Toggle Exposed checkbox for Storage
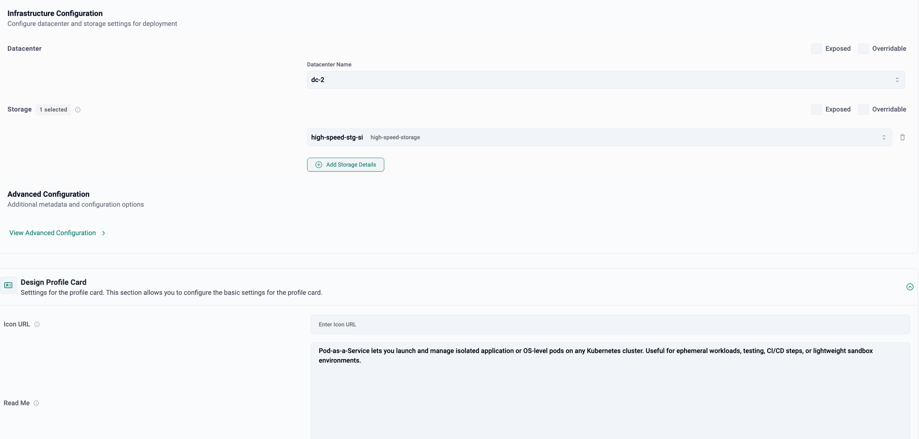Screen dimensions: 919x439 pyautogui.click(x=816, y=109)
